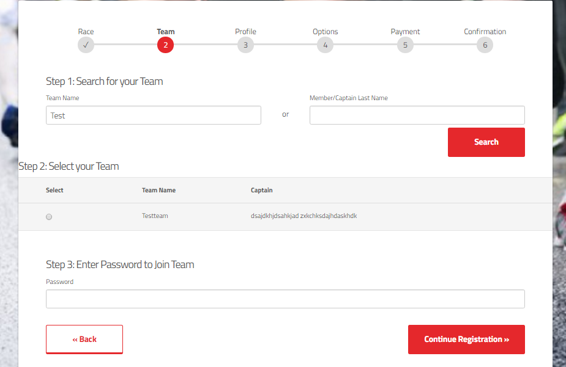
Task: Click the Profile step label
Action: click(x=245, y=32)
